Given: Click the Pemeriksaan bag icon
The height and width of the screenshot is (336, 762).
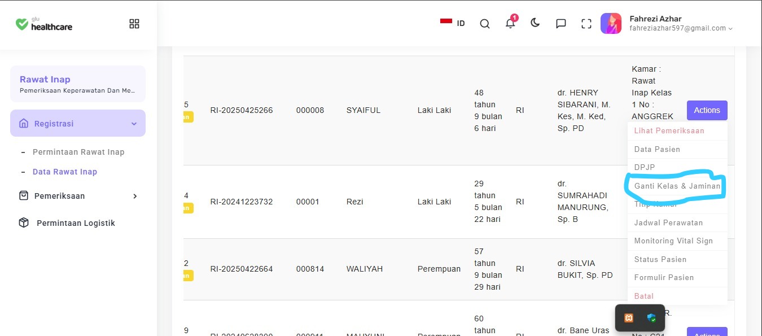Looking at the screenshot, I should click(24, 196).
